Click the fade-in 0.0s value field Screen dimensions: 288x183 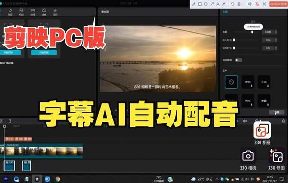tap(268, 40)
